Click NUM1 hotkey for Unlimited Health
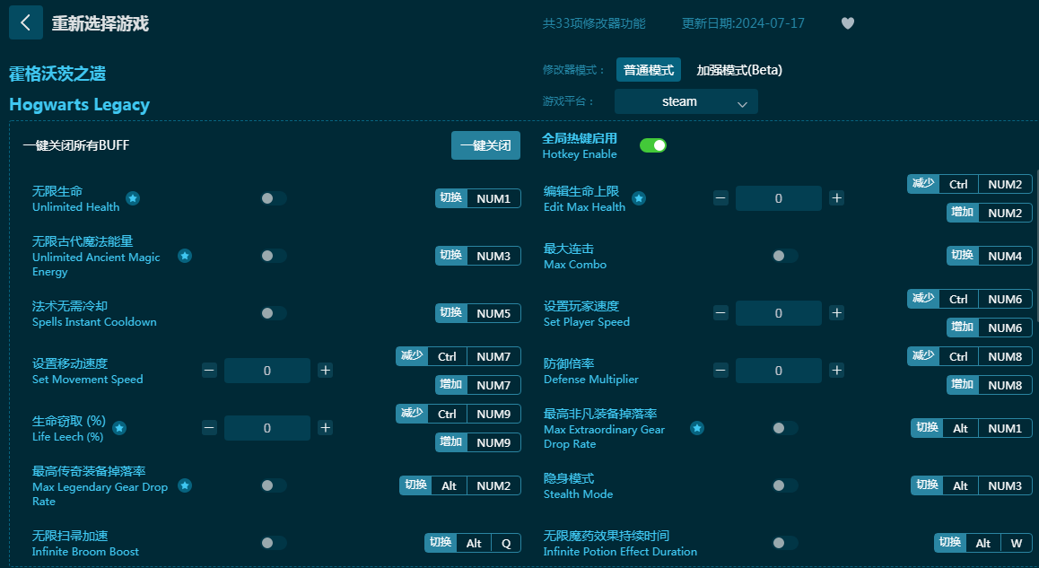Screen dimensions: 1039x568 [477, 198]
